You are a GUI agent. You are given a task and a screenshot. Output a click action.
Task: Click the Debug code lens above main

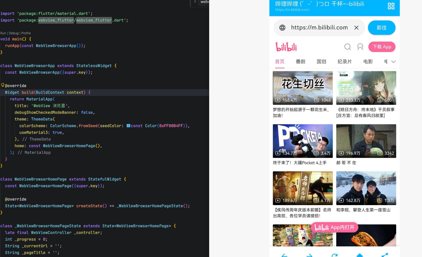[x=13, y=33]
